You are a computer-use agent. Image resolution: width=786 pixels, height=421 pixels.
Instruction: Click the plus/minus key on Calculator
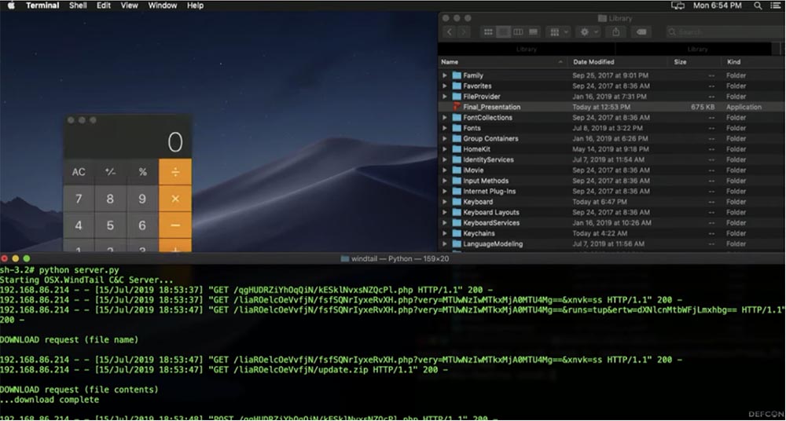(110, 172)
